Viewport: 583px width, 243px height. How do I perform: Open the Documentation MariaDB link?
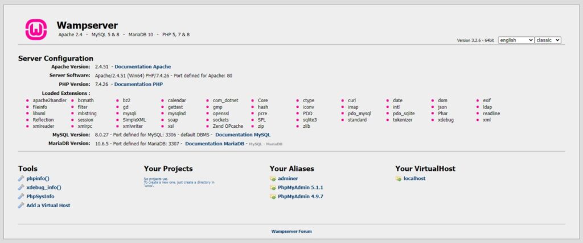click(215, 144)
